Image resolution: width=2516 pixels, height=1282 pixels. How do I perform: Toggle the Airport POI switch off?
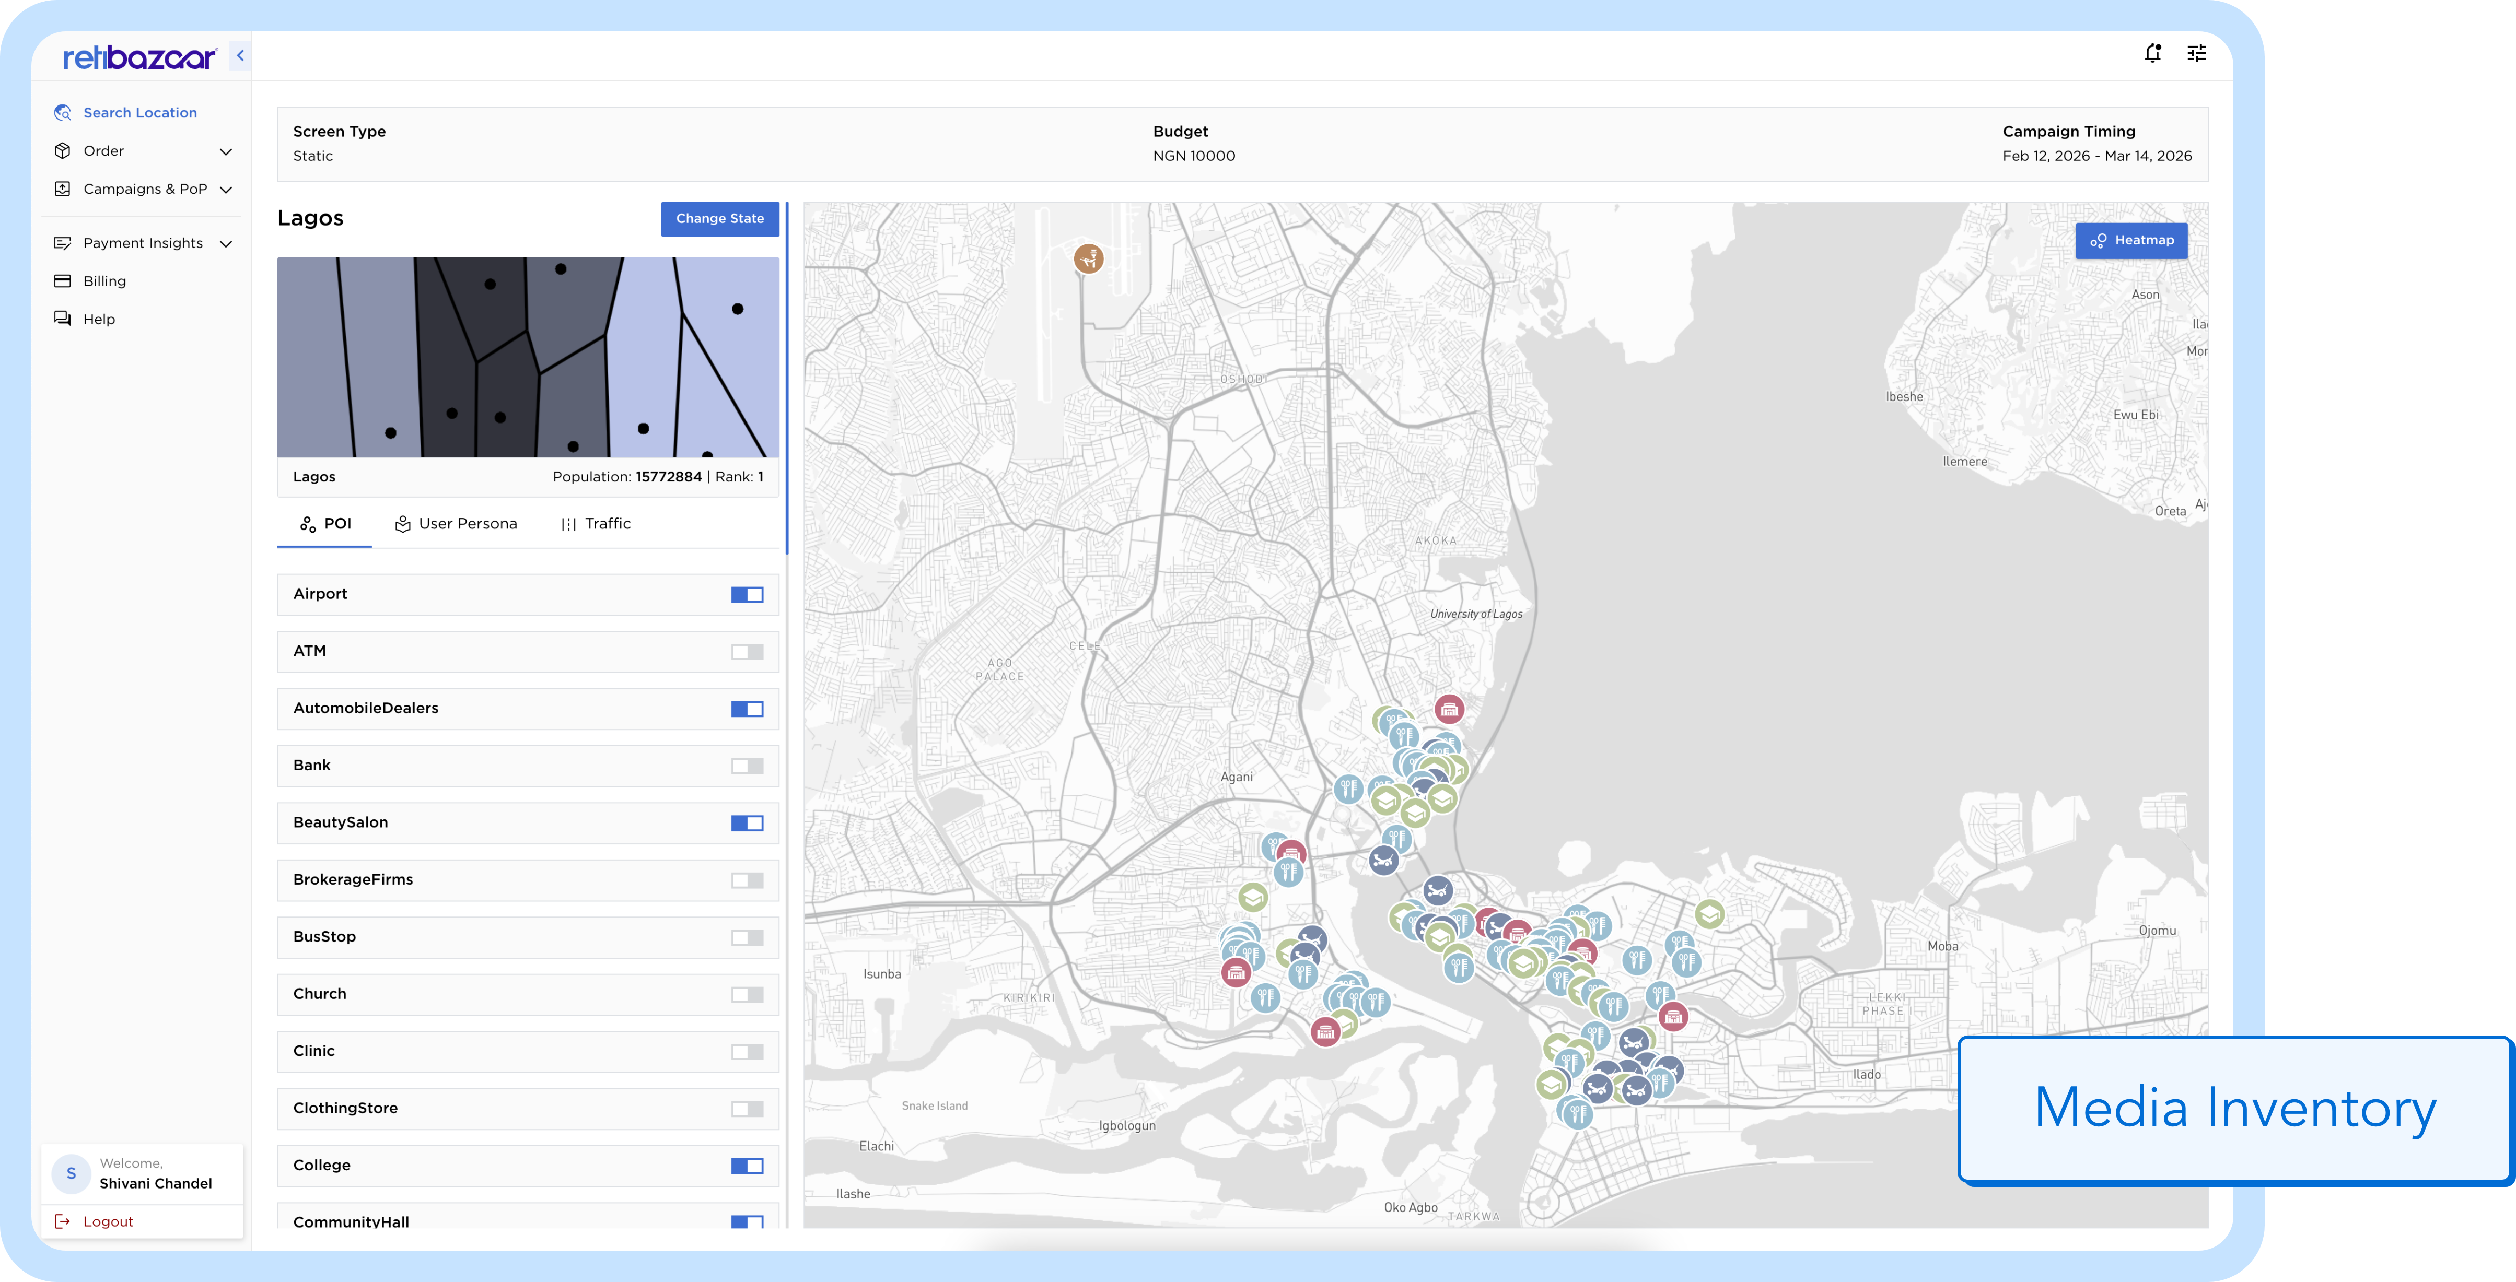click(x=747, y=595)
